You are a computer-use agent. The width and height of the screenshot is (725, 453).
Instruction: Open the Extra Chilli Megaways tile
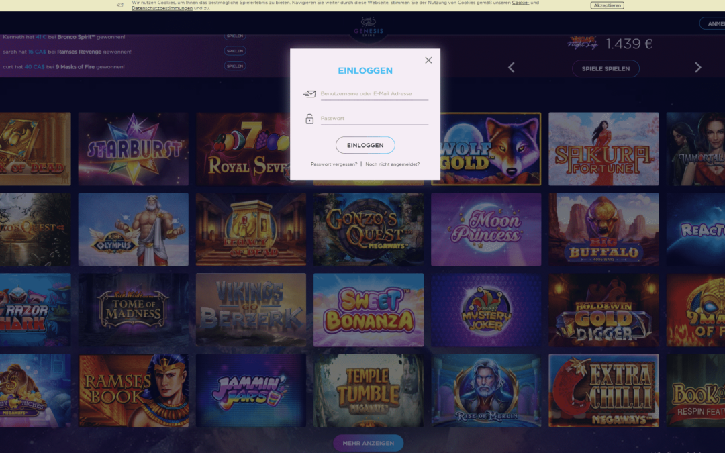click(x=603, y=390)
